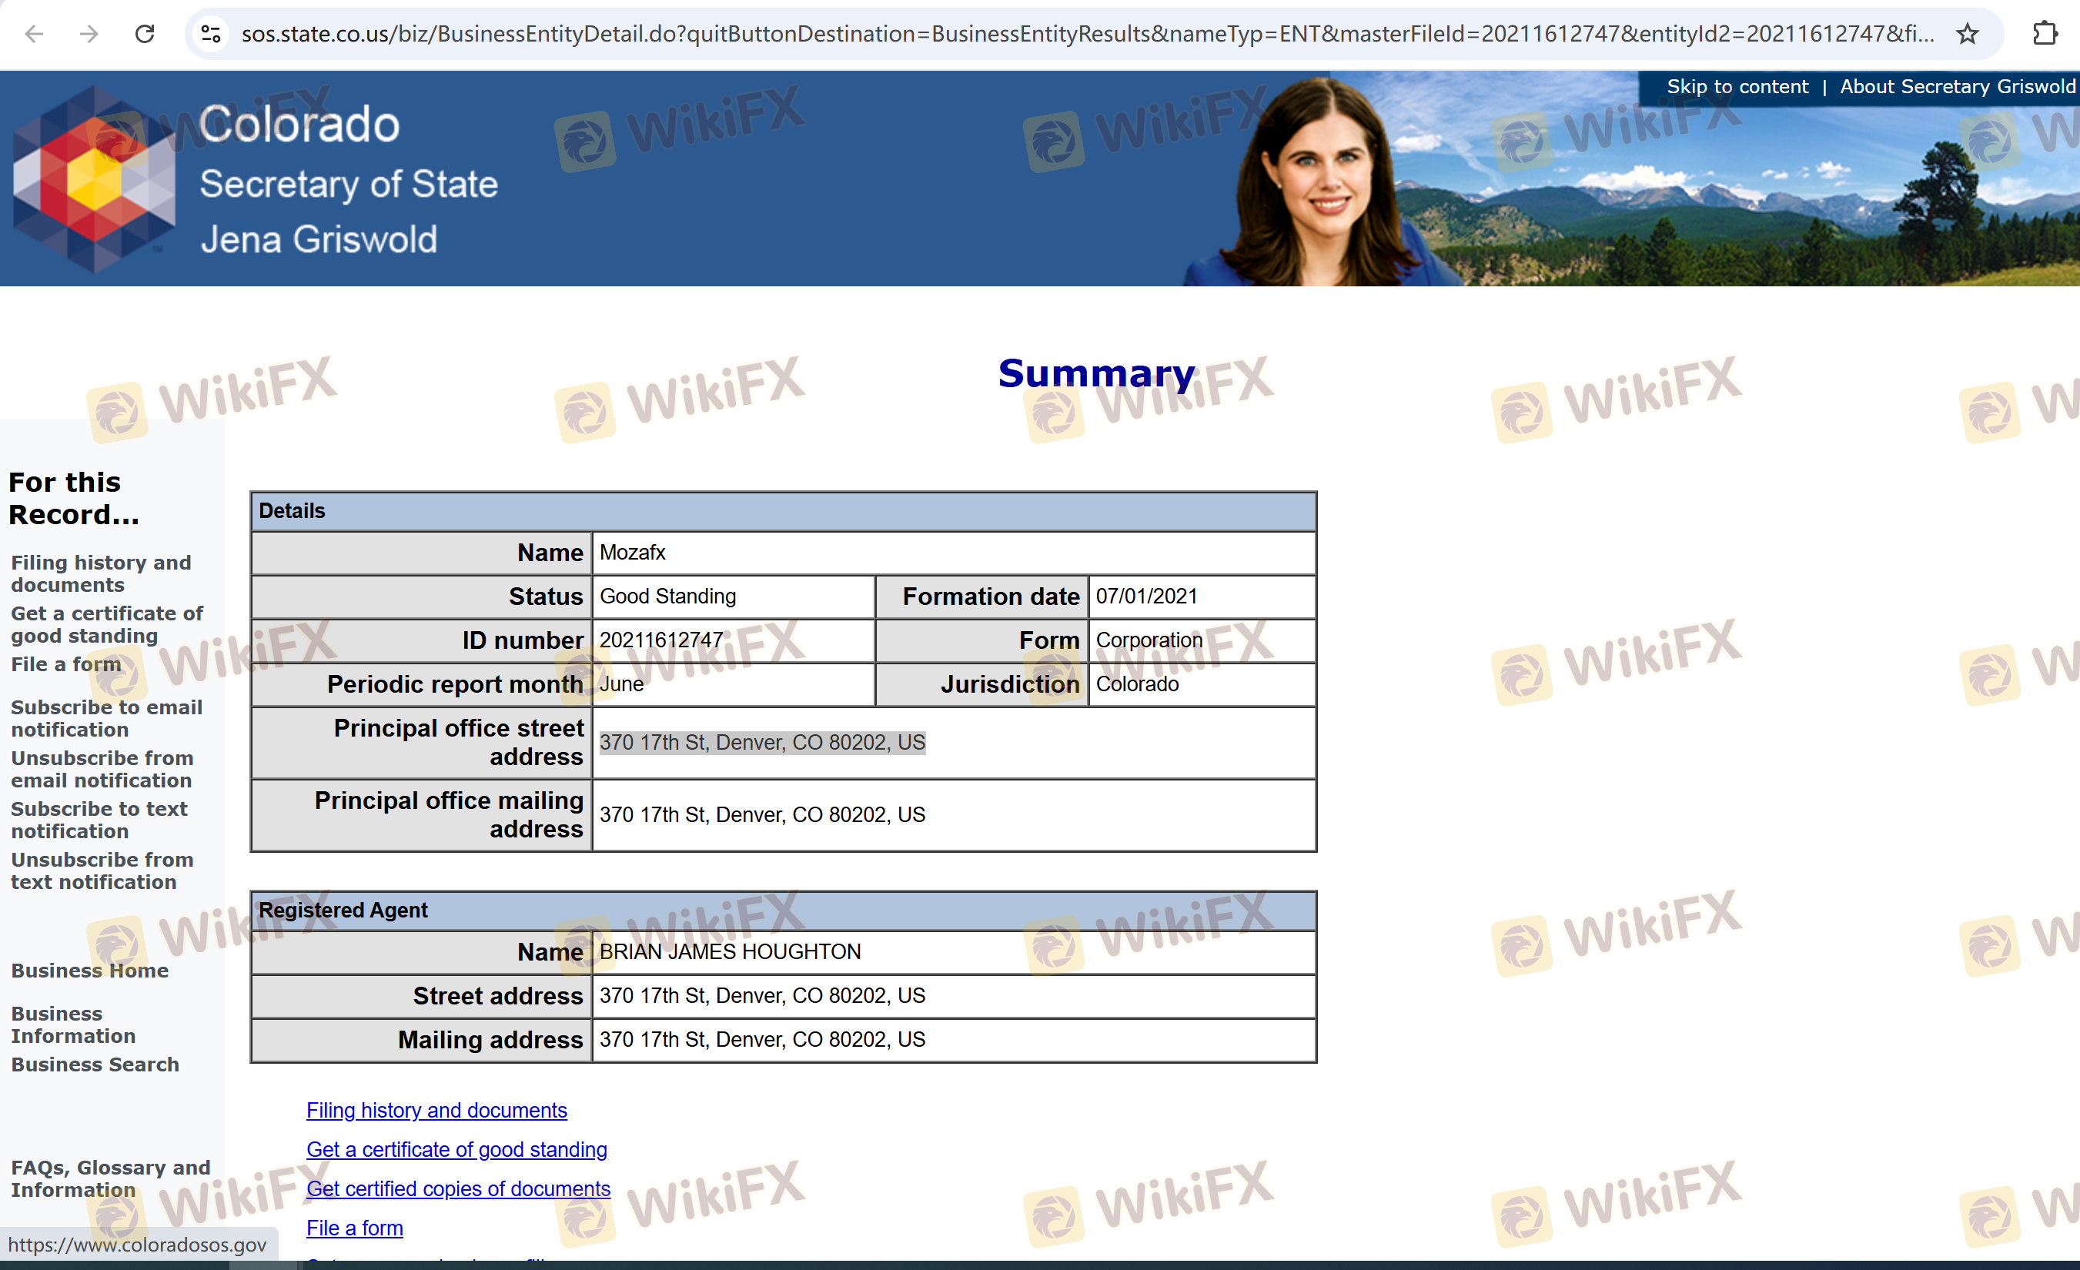The height and width of the screenshot is (1270, 2080).
Task: Reload the page with refresh icon
Action: point(145,34)
